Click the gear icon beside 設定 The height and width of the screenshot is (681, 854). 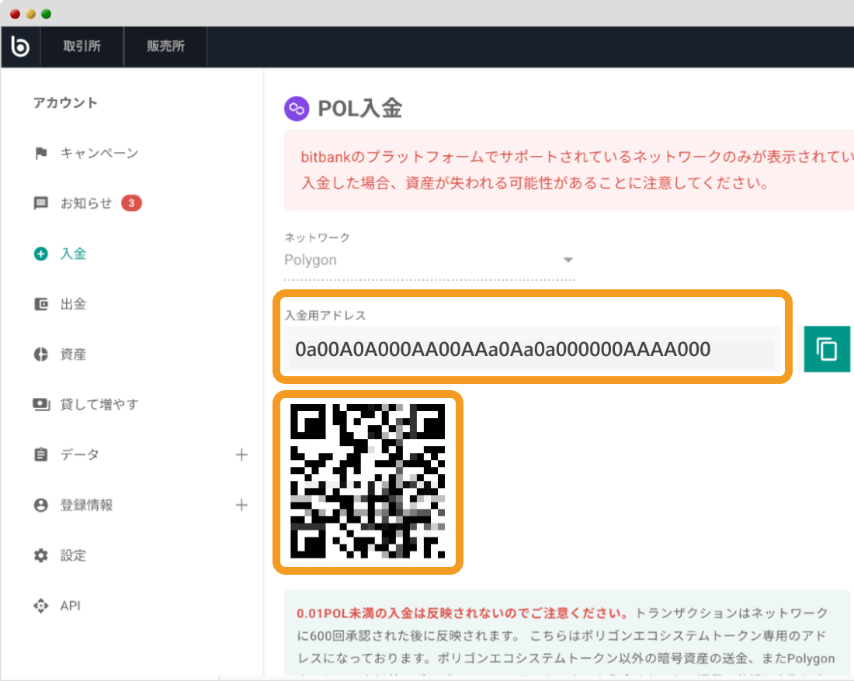tap(41, 555)
